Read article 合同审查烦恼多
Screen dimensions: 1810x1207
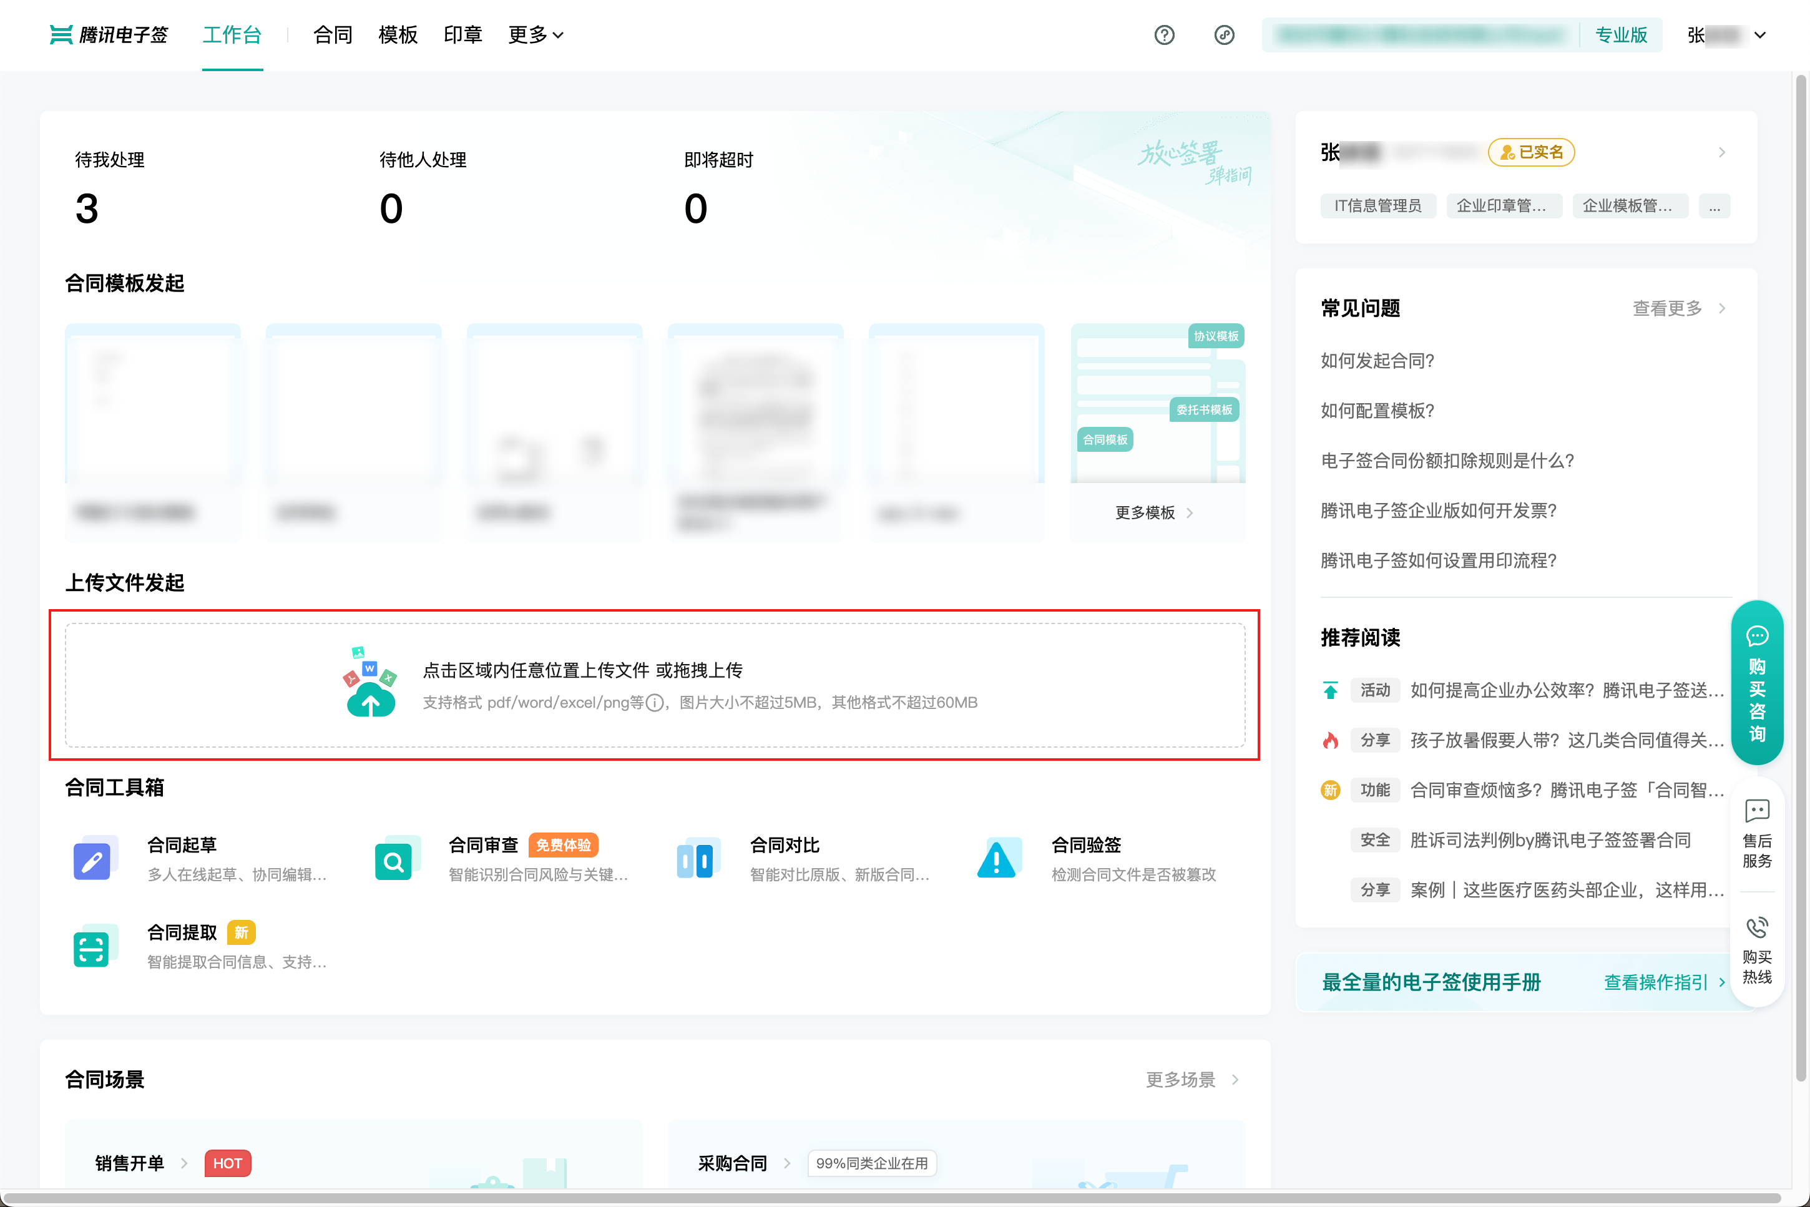[1567, 789]
